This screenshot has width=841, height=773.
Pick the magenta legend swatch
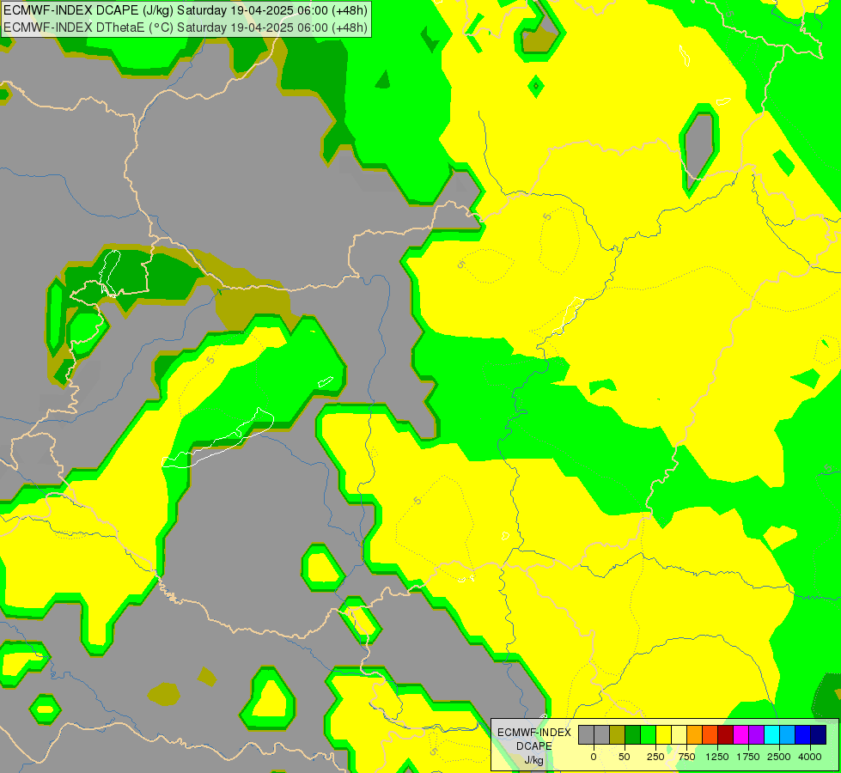[741, 735]
